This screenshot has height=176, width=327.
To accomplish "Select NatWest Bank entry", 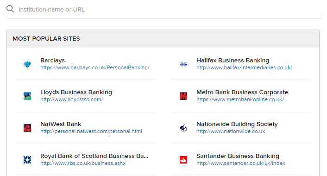I will (61, 124).
